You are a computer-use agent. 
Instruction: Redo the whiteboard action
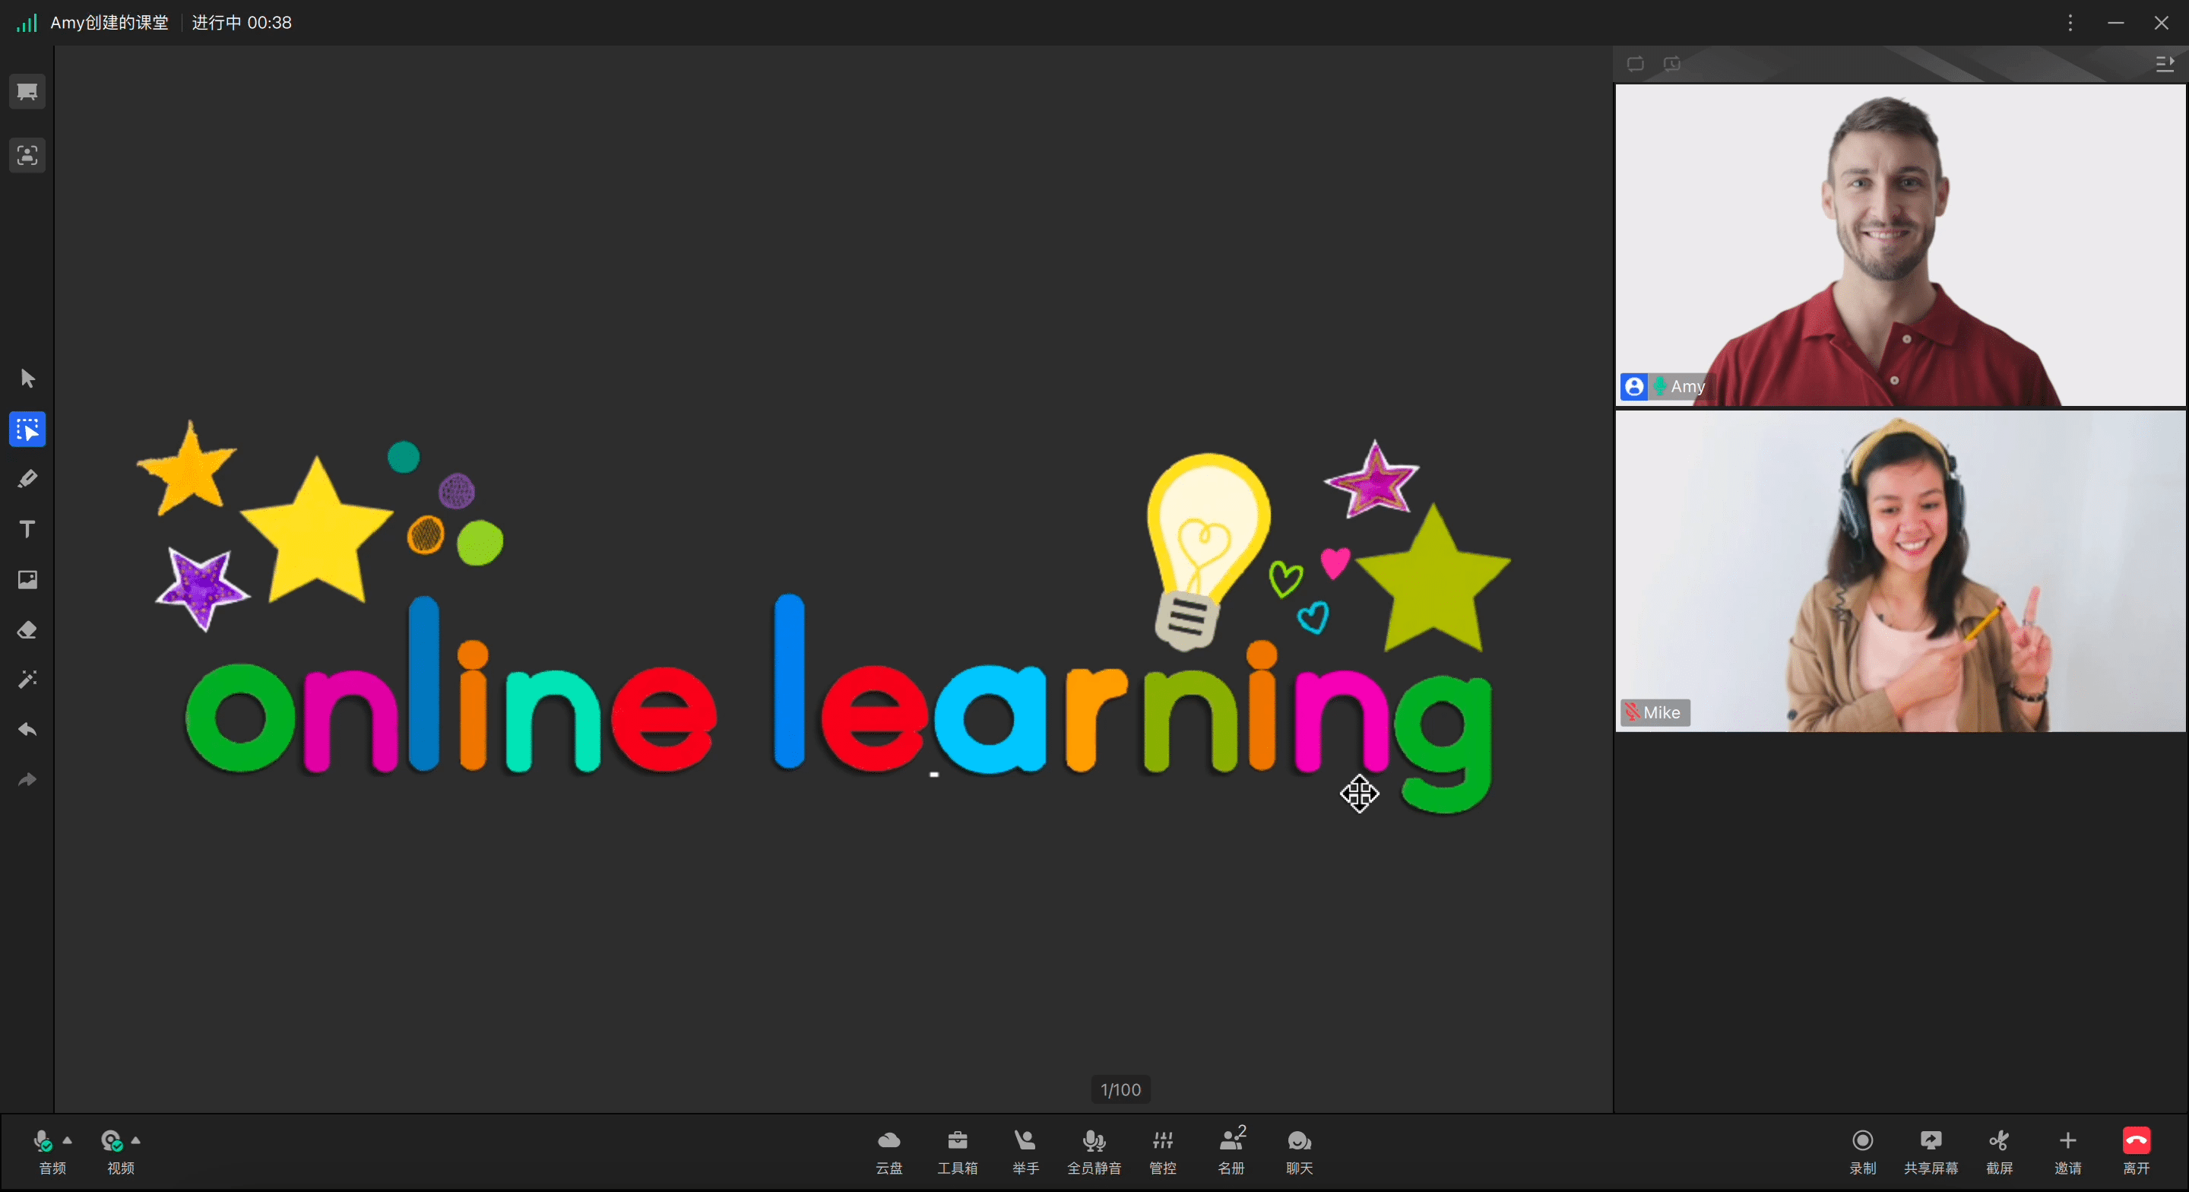(27, 780)
